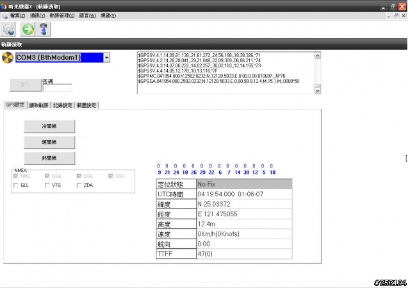Image resolution: width=410 pixels, height=288 pixels.
Task: Click the NMEA log scroll-up arrow
Action: (x=318, y=56)
